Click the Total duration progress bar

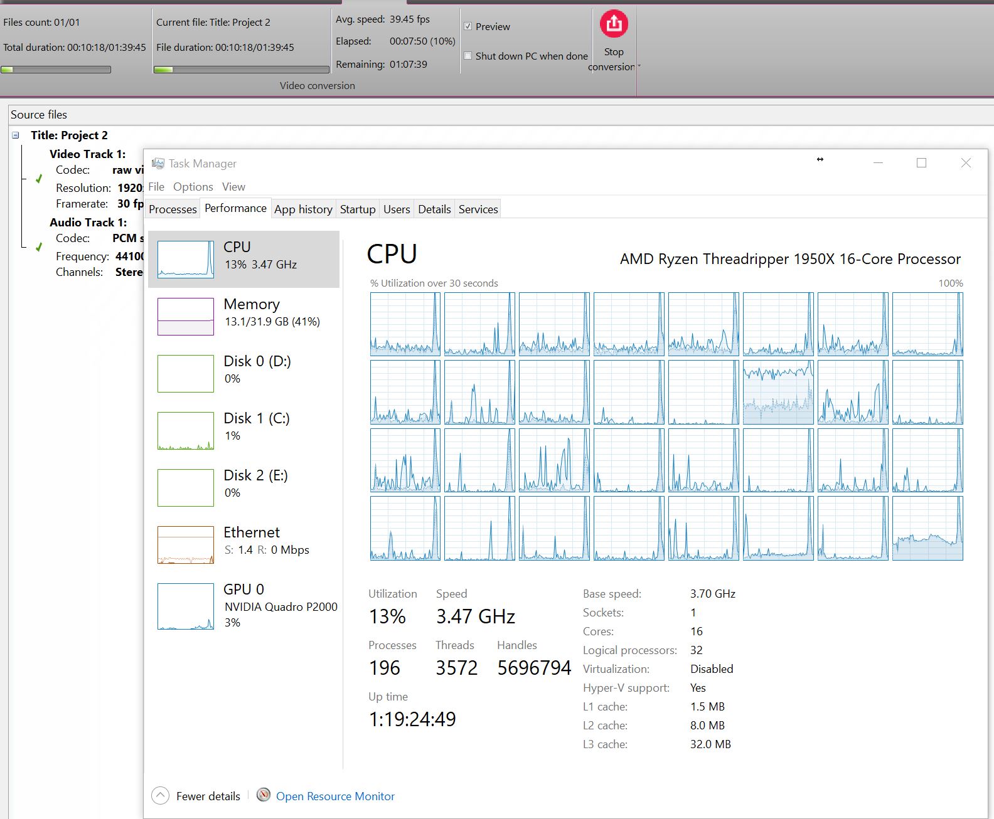pyautogui.click(x=56, y=70)
